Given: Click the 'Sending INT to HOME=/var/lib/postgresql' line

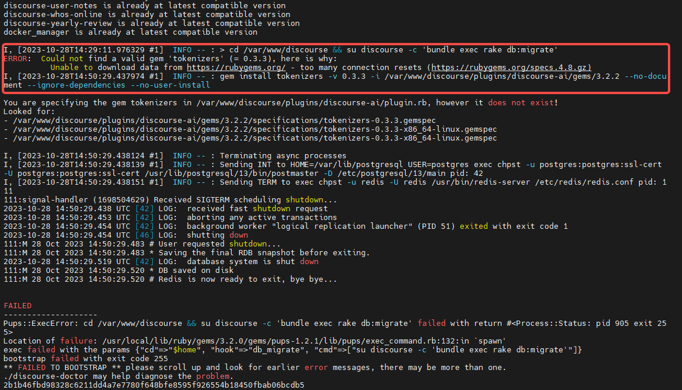Looking at the screenshot, I should click(x=333, y=169).
